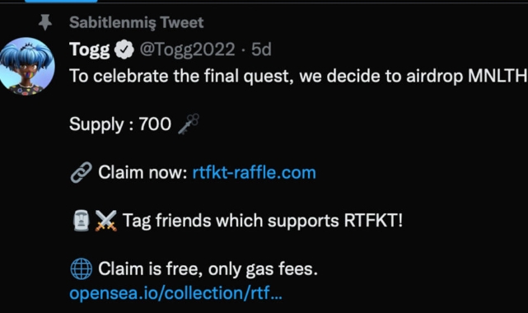Click the Claim now: label text
Screen dimensions: 528x313
[143, 172]
